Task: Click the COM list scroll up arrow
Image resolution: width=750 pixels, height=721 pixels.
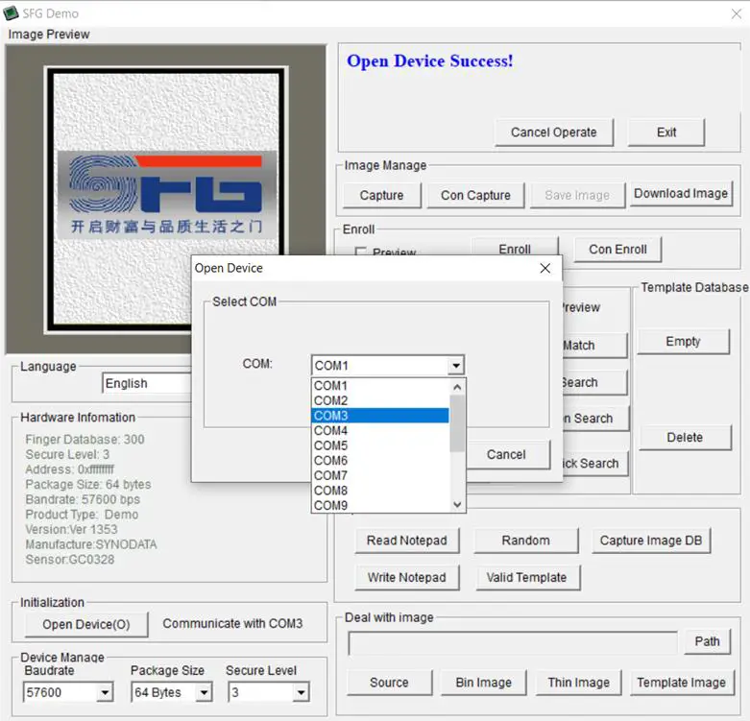Action: [457, 386]
